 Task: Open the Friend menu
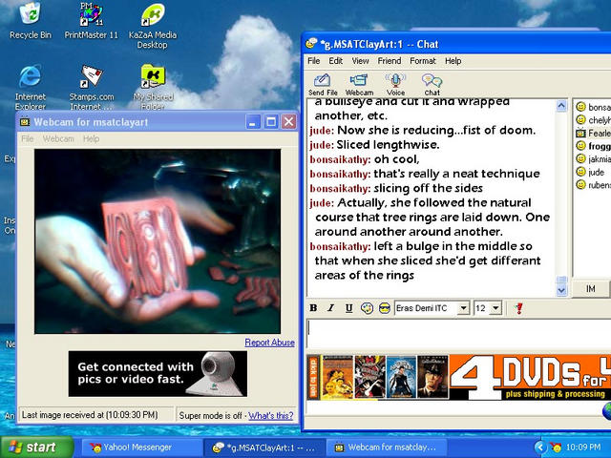pos(390,61)
